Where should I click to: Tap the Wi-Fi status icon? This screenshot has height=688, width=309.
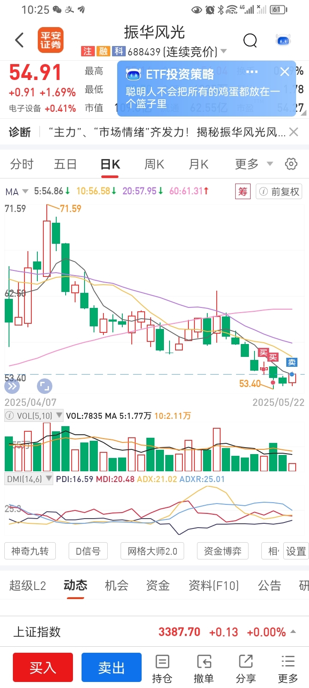tap(232, 9)
